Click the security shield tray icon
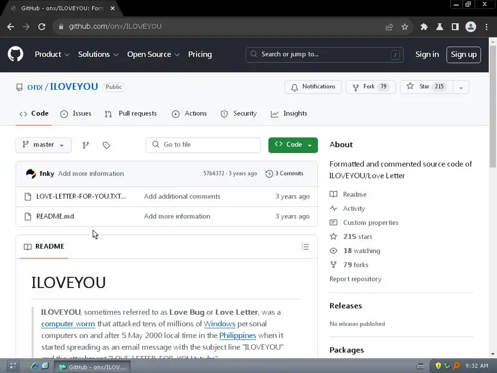Screen dimensions: 497x373 coord(438,366)
